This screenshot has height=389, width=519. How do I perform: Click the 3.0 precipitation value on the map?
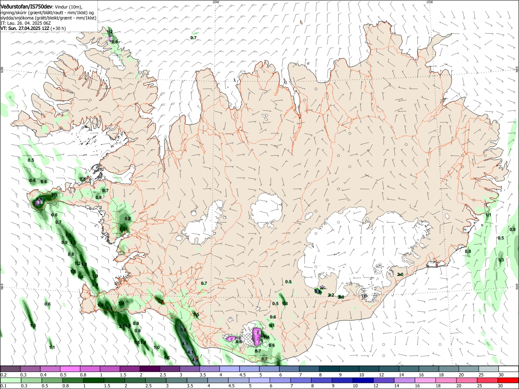pos(183,330)
